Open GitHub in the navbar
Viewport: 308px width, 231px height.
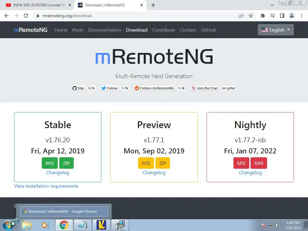[x=208, y=30]
